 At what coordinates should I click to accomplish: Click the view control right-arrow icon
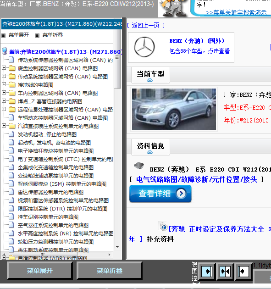tap(207, 271)
